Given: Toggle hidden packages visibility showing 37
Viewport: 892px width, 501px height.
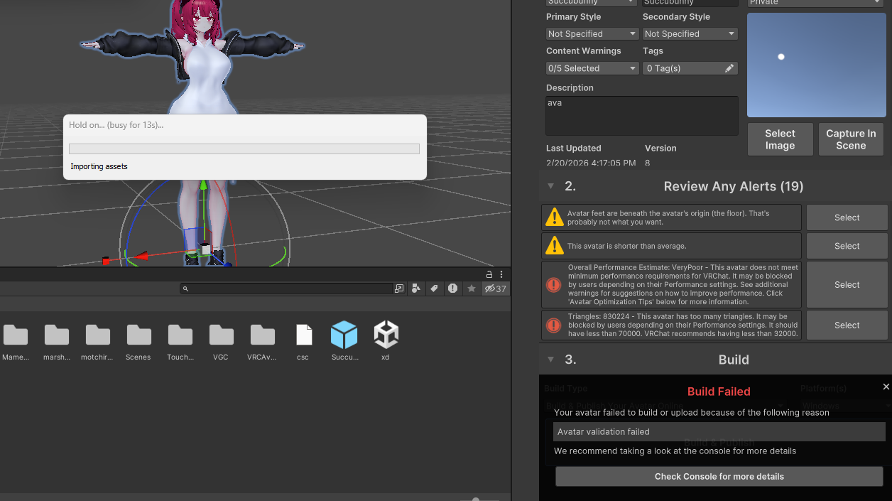Looking at the screenshot, I should [495, 289].
